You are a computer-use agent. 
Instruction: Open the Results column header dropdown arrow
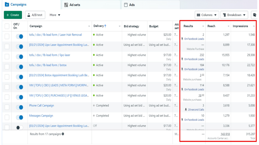[x=203, y=26]
